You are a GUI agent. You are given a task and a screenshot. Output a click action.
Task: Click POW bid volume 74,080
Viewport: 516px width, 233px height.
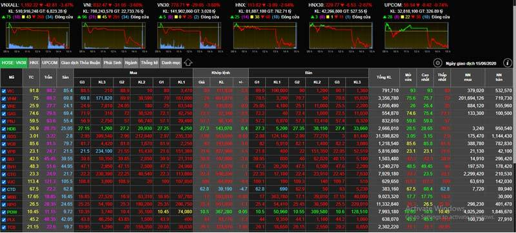[x=185, y=212]
